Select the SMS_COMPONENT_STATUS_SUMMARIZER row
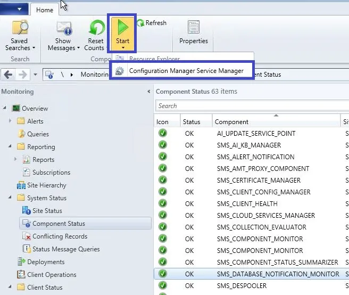The width and height of the screenshot is (349, 295). 252,262
